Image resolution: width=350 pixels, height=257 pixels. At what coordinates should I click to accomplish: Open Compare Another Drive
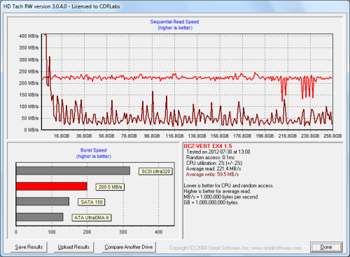[129, 247]
